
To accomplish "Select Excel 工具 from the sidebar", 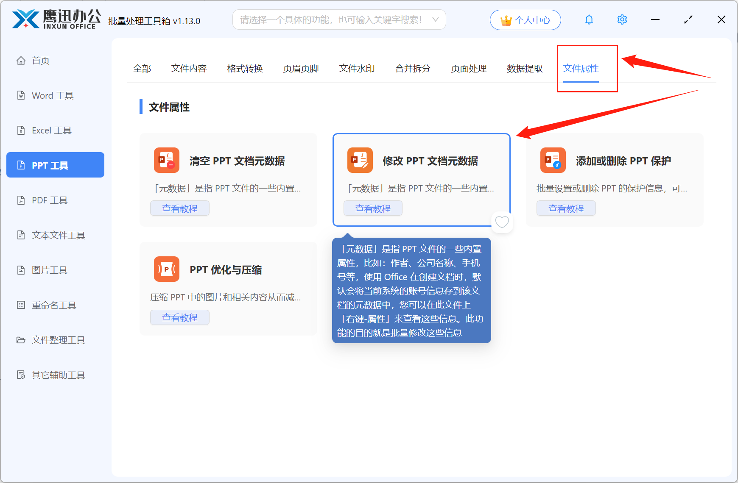I will tap(52, 130).
